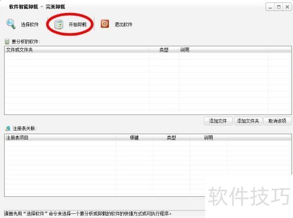Click the 要分析的软件 section label

(x=26, y=42)
